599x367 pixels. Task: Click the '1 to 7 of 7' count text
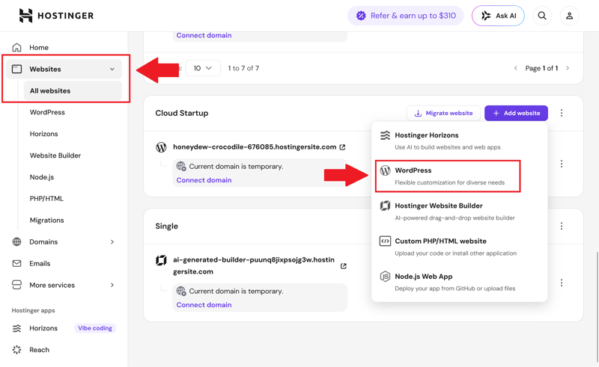(244, 68)
